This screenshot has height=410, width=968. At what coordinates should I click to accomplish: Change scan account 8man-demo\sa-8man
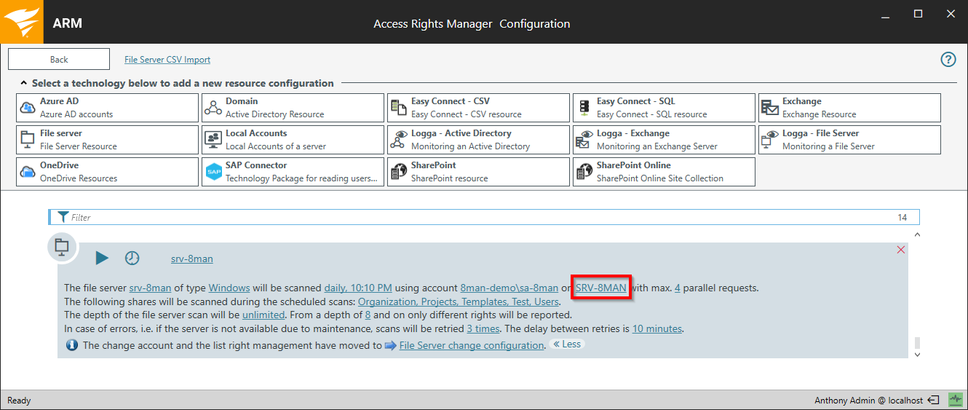click(x=509, y=288)
